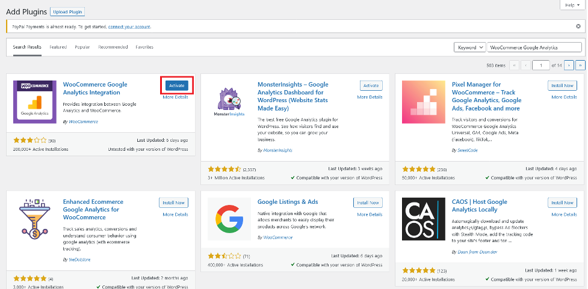Install Google Listings & Ads plugin
This screenshot has width=588, height=289.
point(368,203)
